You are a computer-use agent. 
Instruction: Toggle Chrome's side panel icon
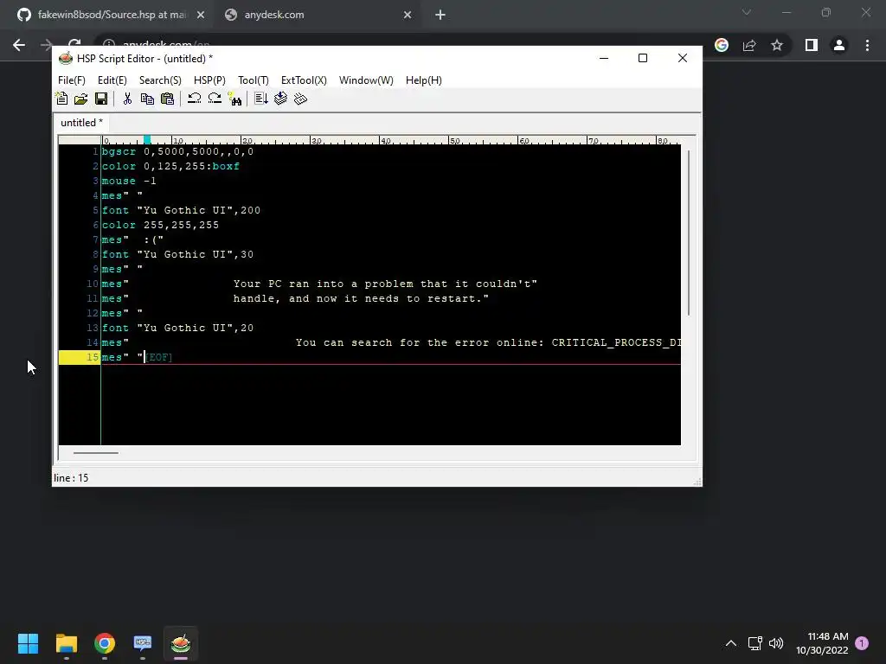click(x=812, y=45)
